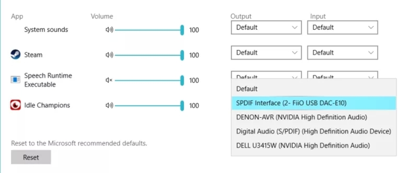This screenshot has width=418, height=173.
Task: Open the System sounds Input dropdown
Action: click(x=343, y=27)
